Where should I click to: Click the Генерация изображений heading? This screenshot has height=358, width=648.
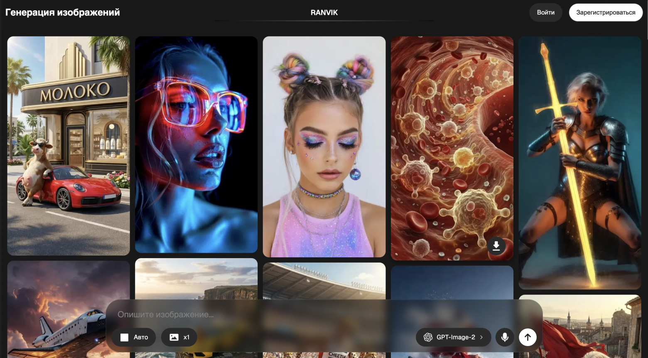(63, 12)
